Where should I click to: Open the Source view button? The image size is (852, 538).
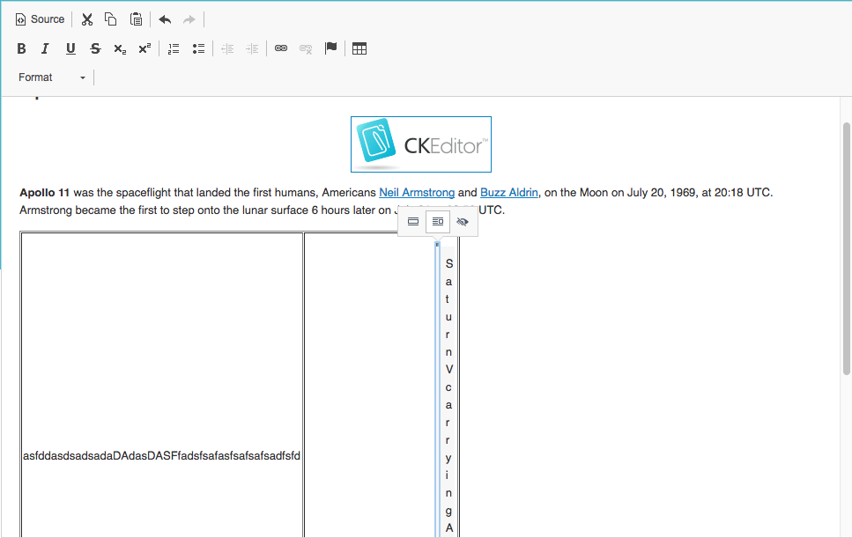pyautogui.click(x=40, y=19)
